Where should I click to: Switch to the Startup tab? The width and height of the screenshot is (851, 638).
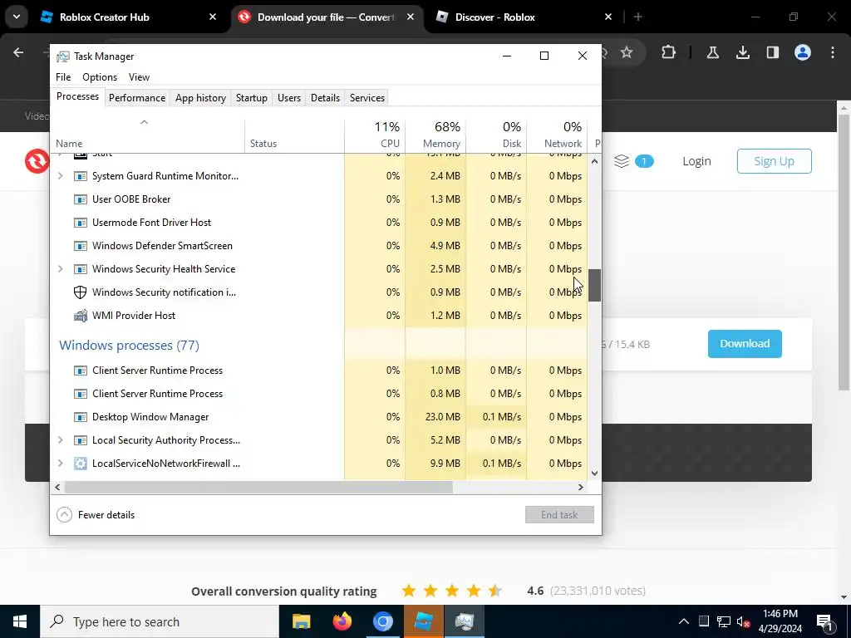coord(251,98)
